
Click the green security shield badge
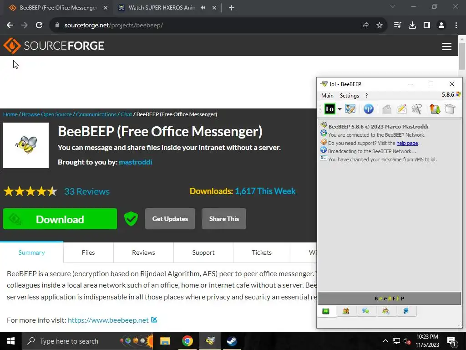click(x=131, y=219)
